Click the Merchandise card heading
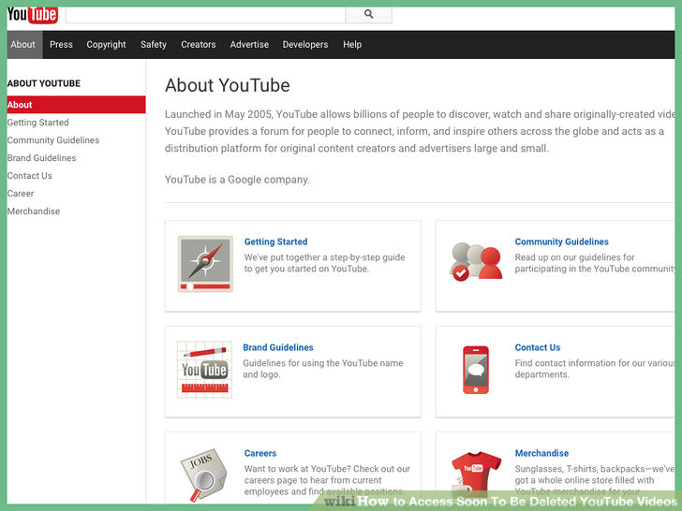The height and width of the screenshot is (511, 682). (541, 453)
